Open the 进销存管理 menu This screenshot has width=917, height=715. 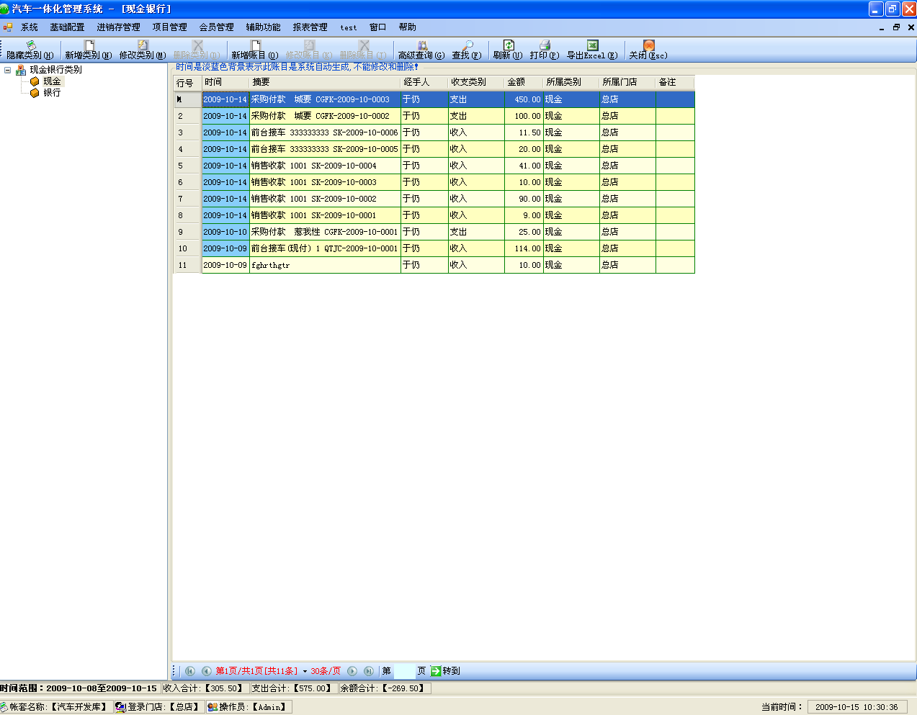(119, 27)
